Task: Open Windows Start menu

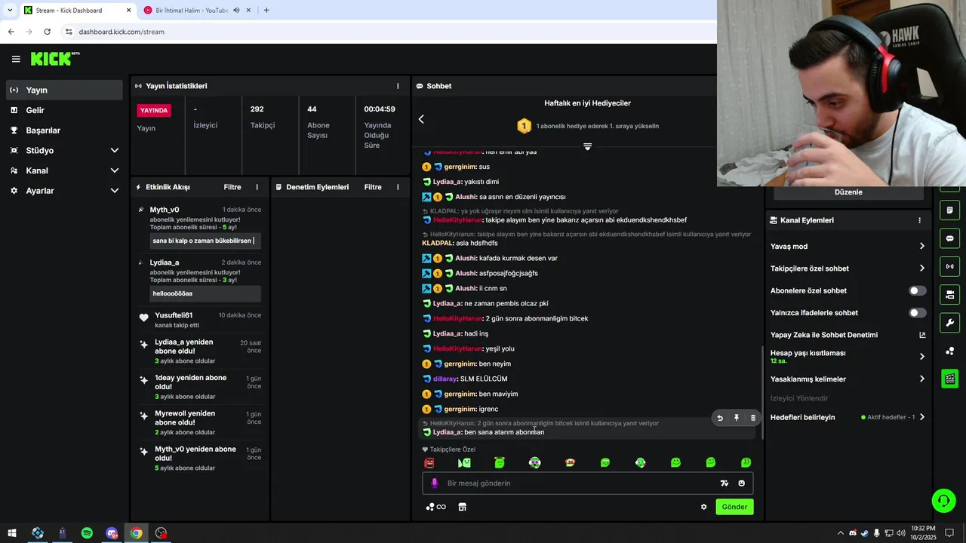Action: click(x=13, y=533)
